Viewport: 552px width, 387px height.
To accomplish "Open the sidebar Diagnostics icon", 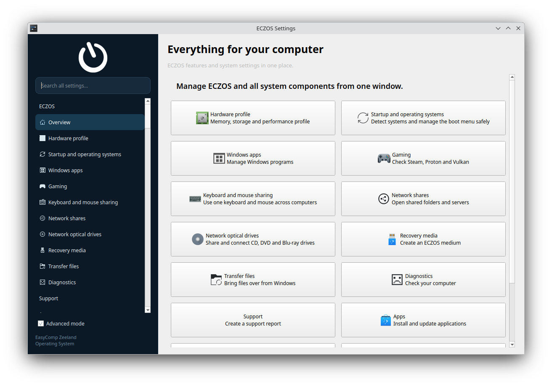I will pyautogui.click(x=42, y=283).
